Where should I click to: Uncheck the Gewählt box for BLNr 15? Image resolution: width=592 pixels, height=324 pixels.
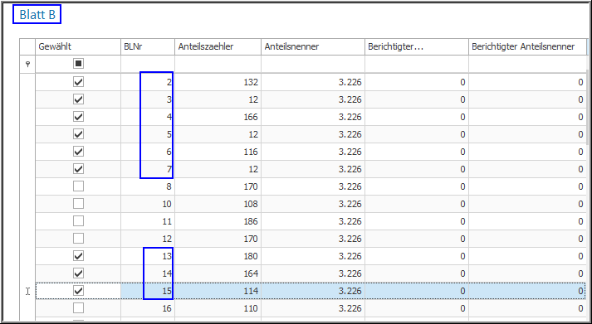tap(78, 291)
